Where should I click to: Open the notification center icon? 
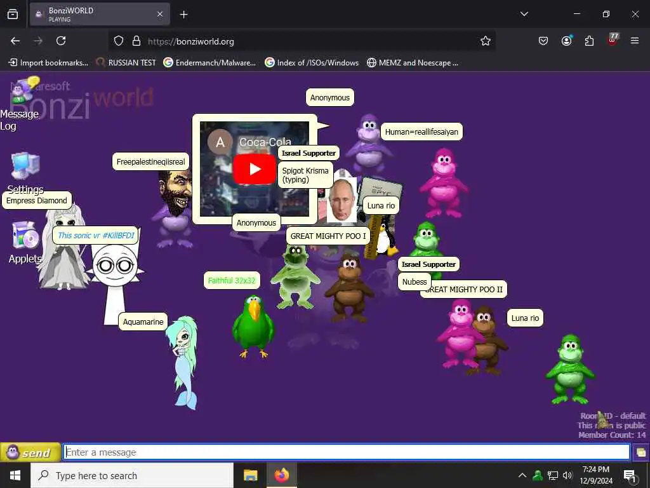pyautogui.click(x=630, y=476)
